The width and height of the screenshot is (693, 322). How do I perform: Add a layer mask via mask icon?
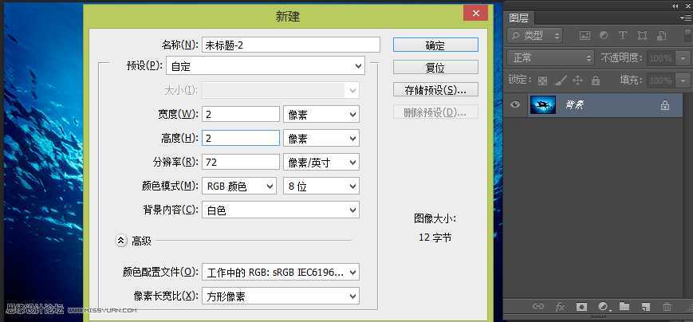581,307
